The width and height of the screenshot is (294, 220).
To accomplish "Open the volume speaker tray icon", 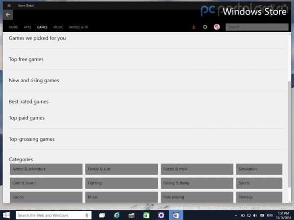I will (255, 216).
